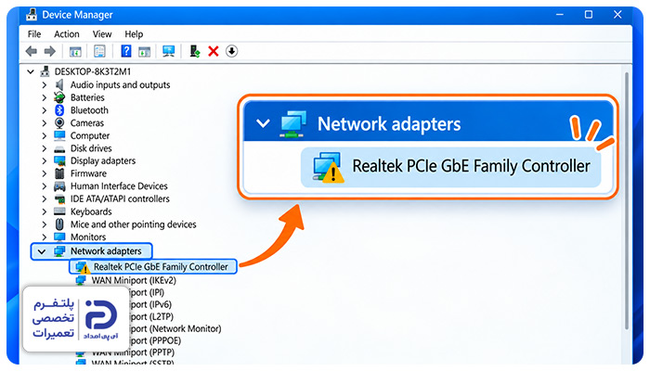Click the Human Interface Devices icon

[x=59, y=186]
